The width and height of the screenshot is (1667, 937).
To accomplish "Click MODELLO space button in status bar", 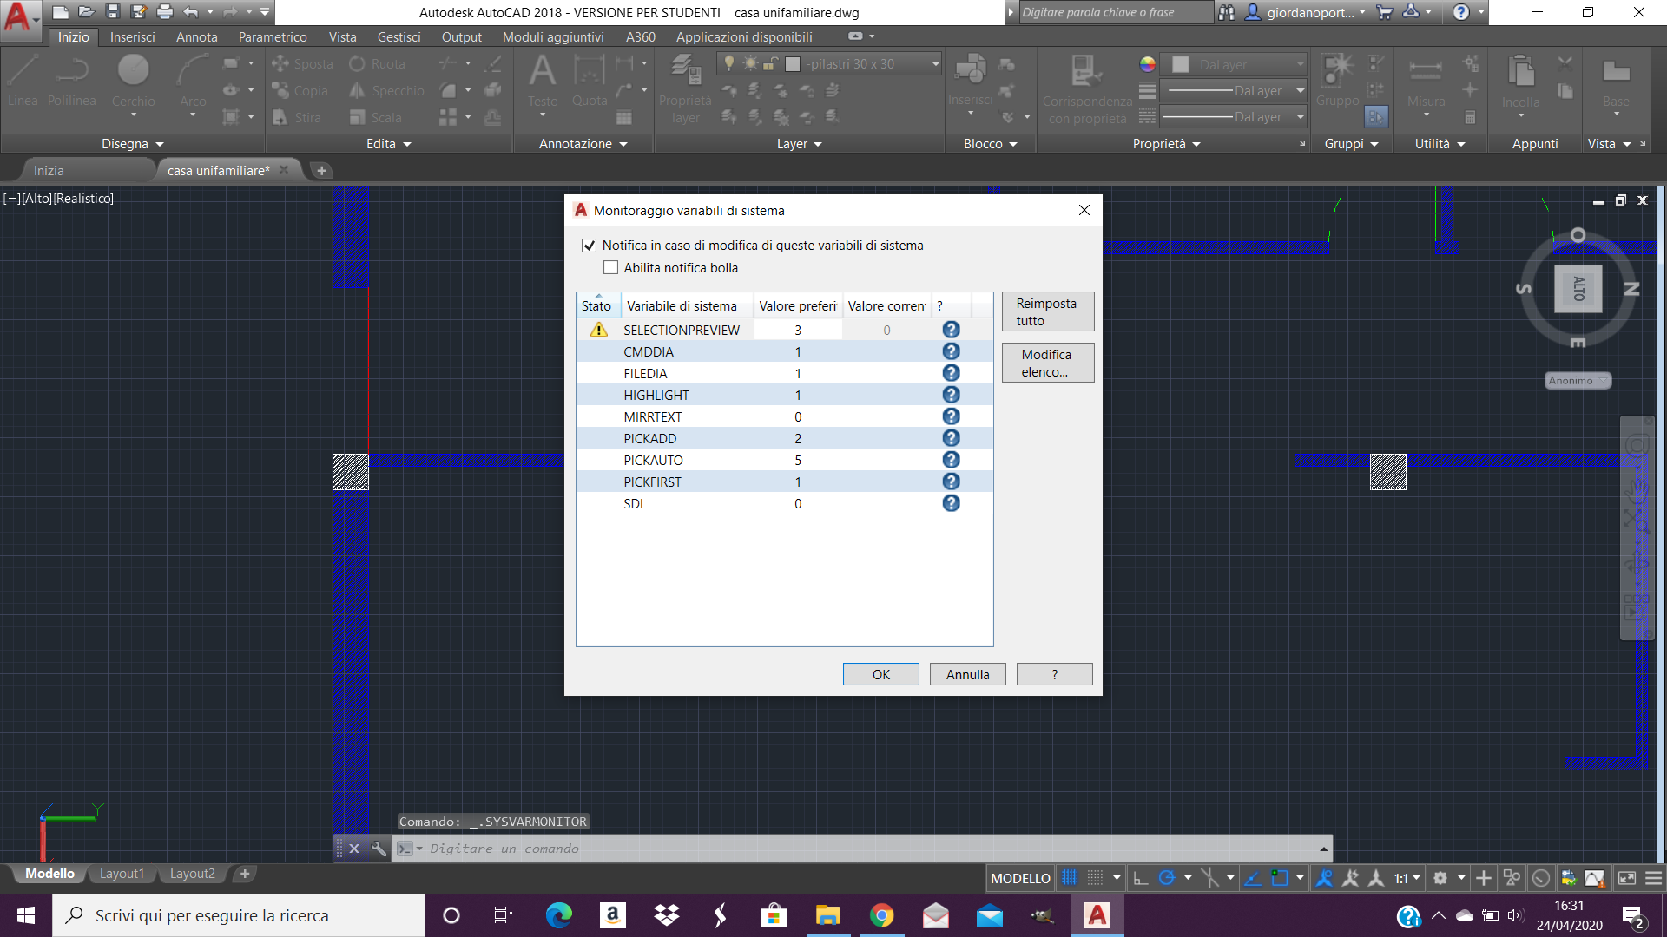I will coord(1020,878).
